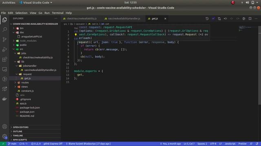Open arogyaSetuAPIList file in the doc folder
Screen dimensions: 261x146
pyautogui.click(x=31, y=36)
